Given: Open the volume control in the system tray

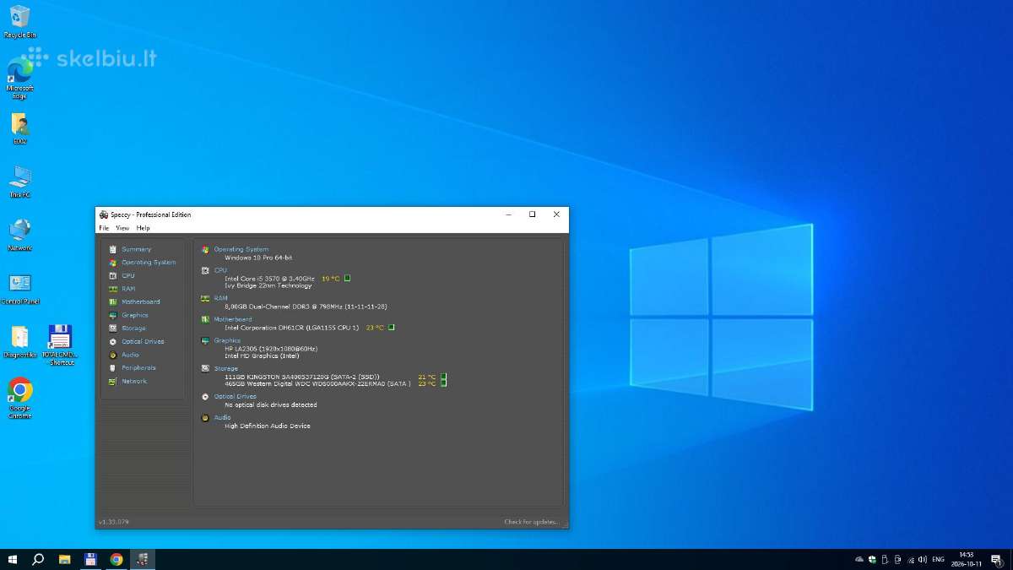Looking at the screenshot, I should [x=922, y=559].
